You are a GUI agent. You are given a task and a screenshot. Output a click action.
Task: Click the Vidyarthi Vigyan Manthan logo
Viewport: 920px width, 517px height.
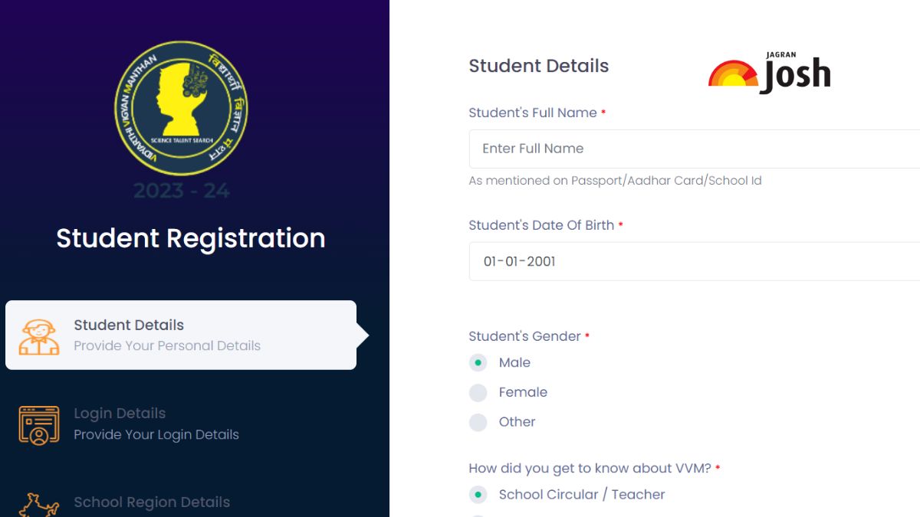click(x=181, y=108)
